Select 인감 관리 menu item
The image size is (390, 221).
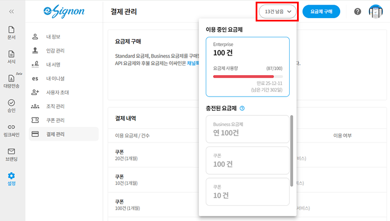(63, 51)
